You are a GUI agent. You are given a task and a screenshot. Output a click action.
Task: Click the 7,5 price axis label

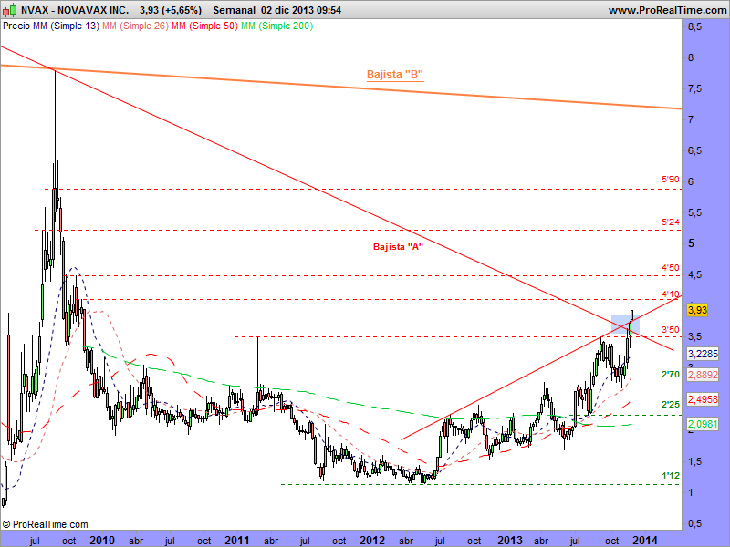695,88
